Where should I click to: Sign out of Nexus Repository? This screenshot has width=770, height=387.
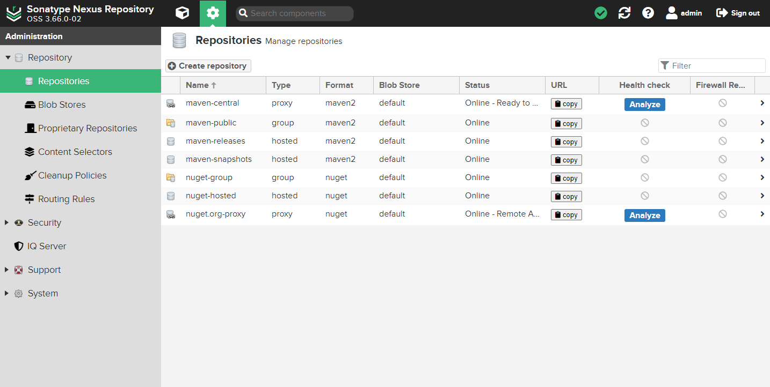(x=738, y=13)
